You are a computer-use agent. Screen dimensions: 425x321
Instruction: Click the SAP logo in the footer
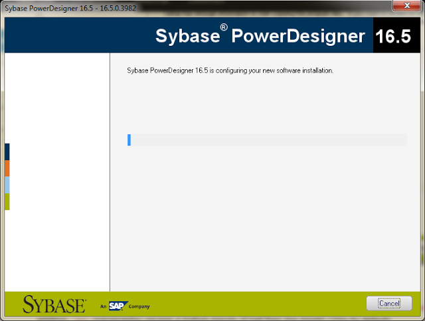[x=118, y=306]
